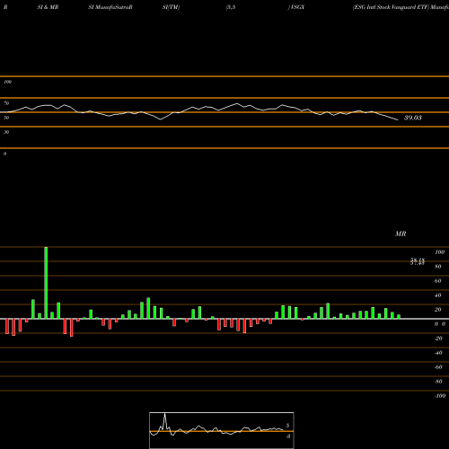
Task: Click the -80 label on the MR axis
Action: click(x=438, y=382)
